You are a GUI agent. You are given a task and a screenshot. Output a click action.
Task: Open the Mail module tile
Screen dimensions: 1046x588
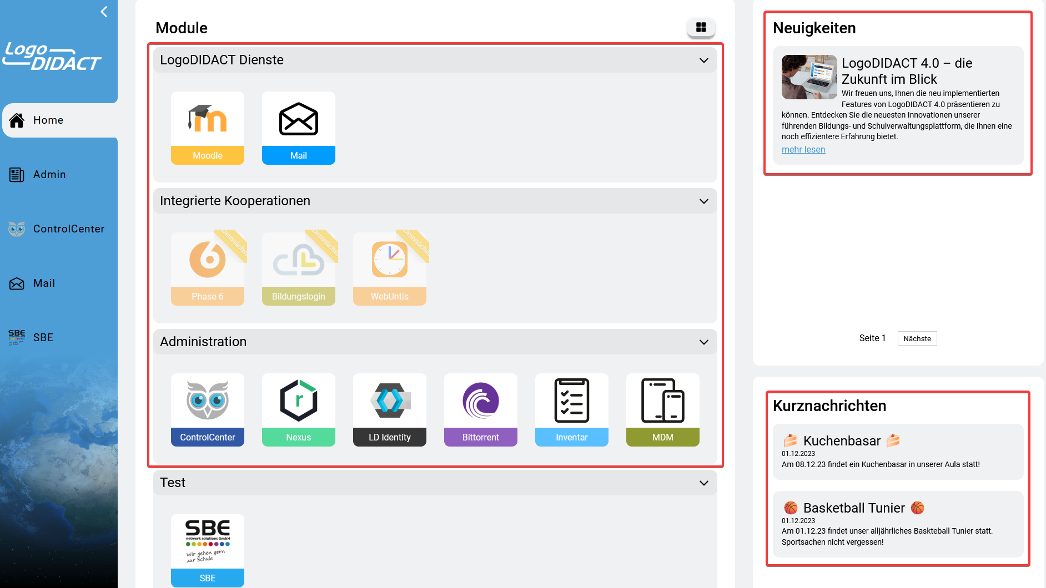(299, 128)
